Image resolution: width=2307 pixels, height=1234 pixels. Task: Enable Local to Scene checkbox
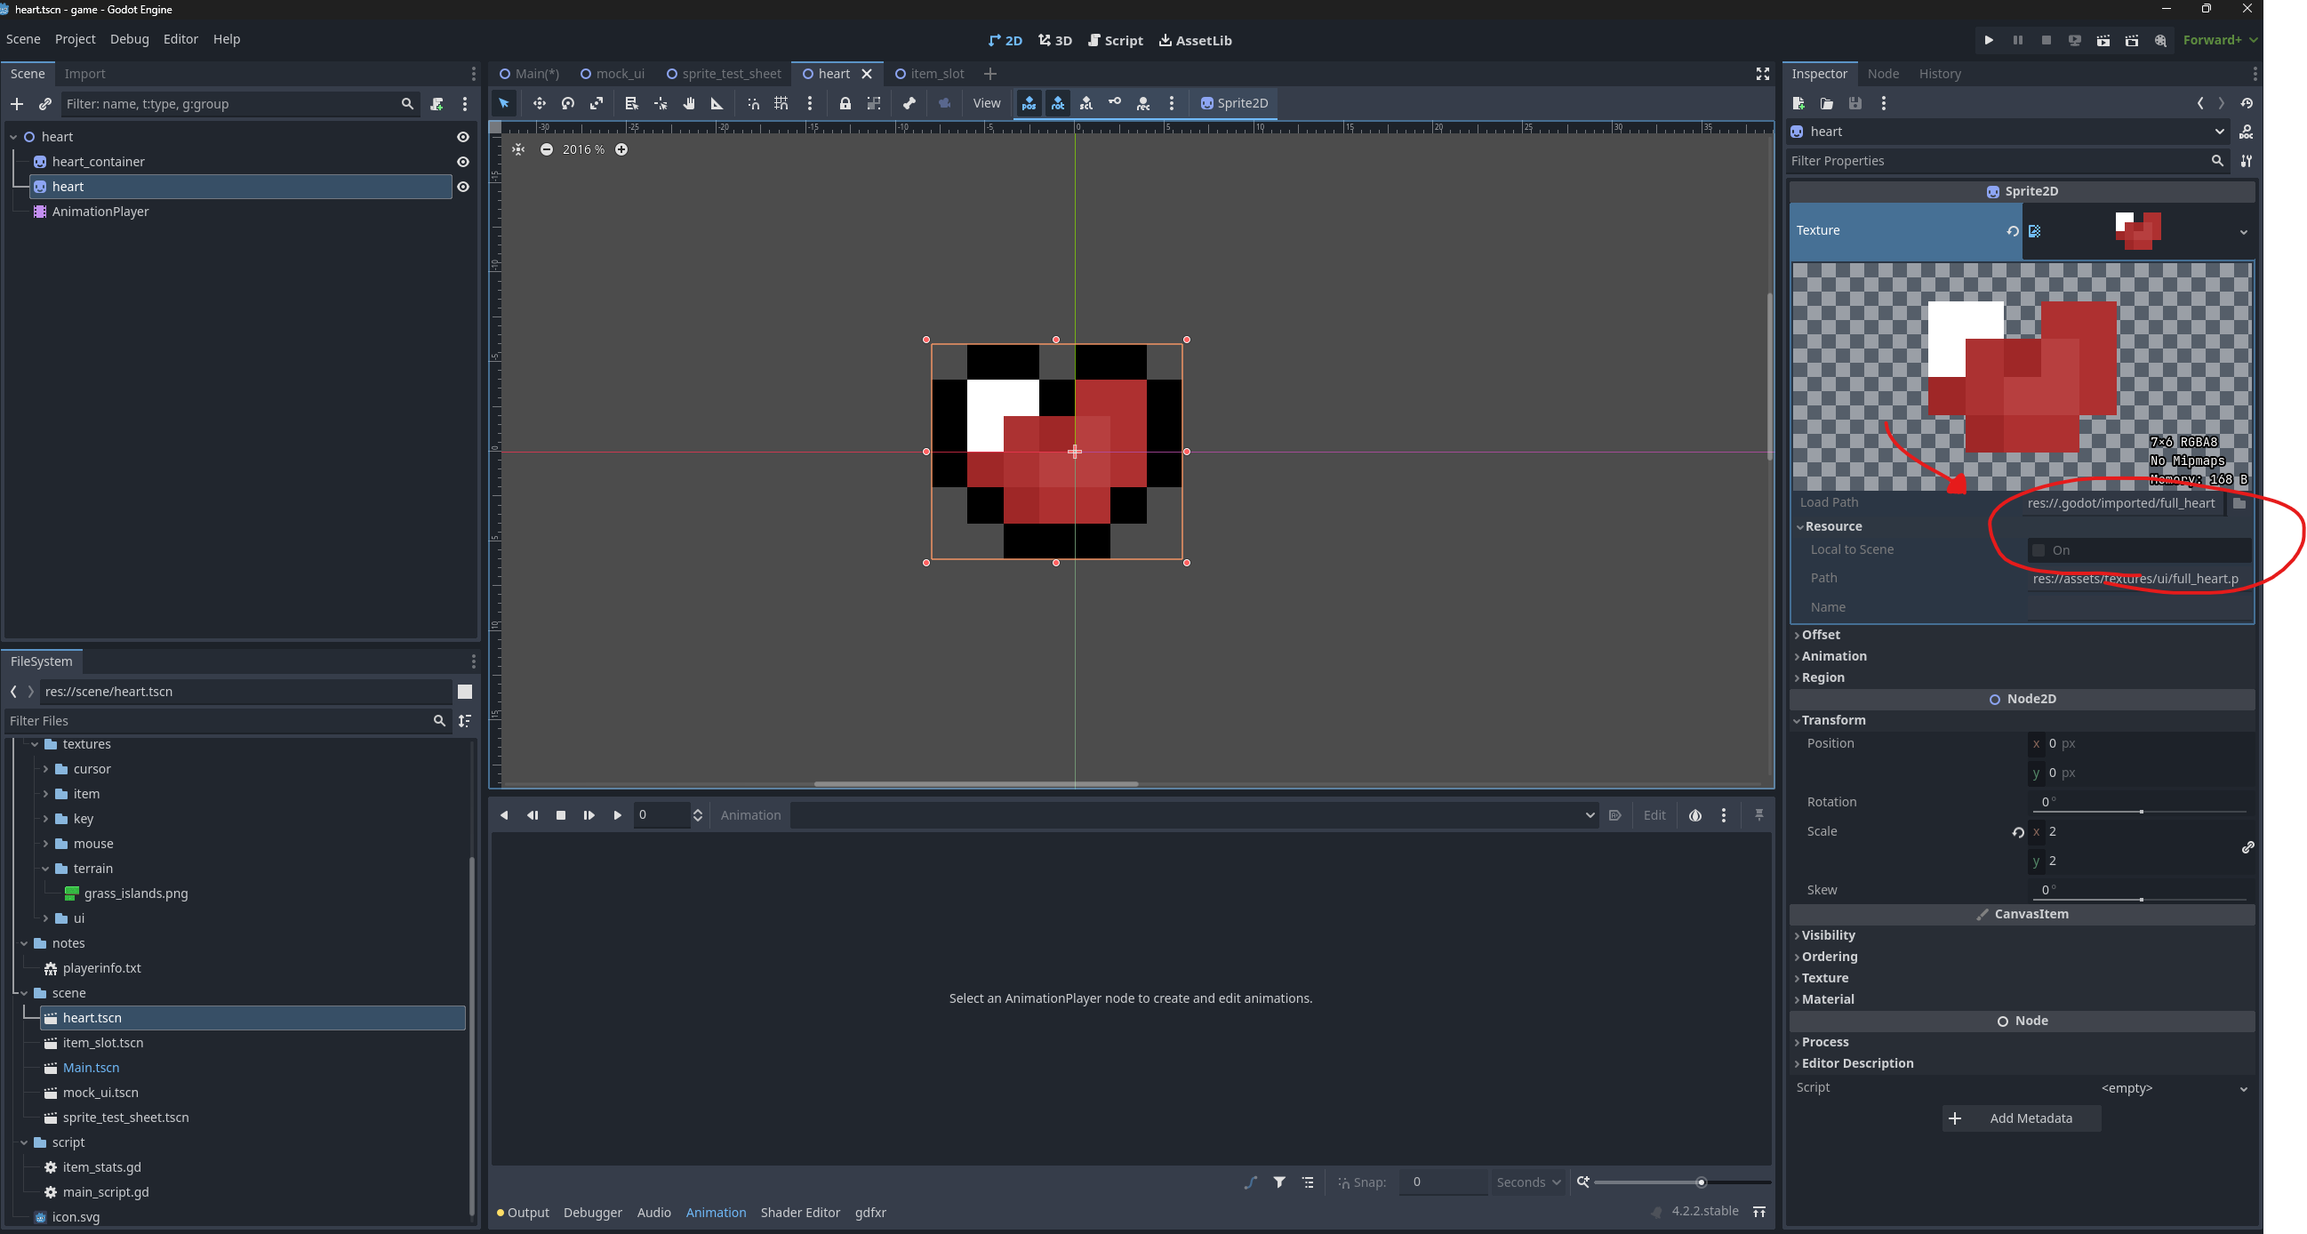pos(2039,549)
